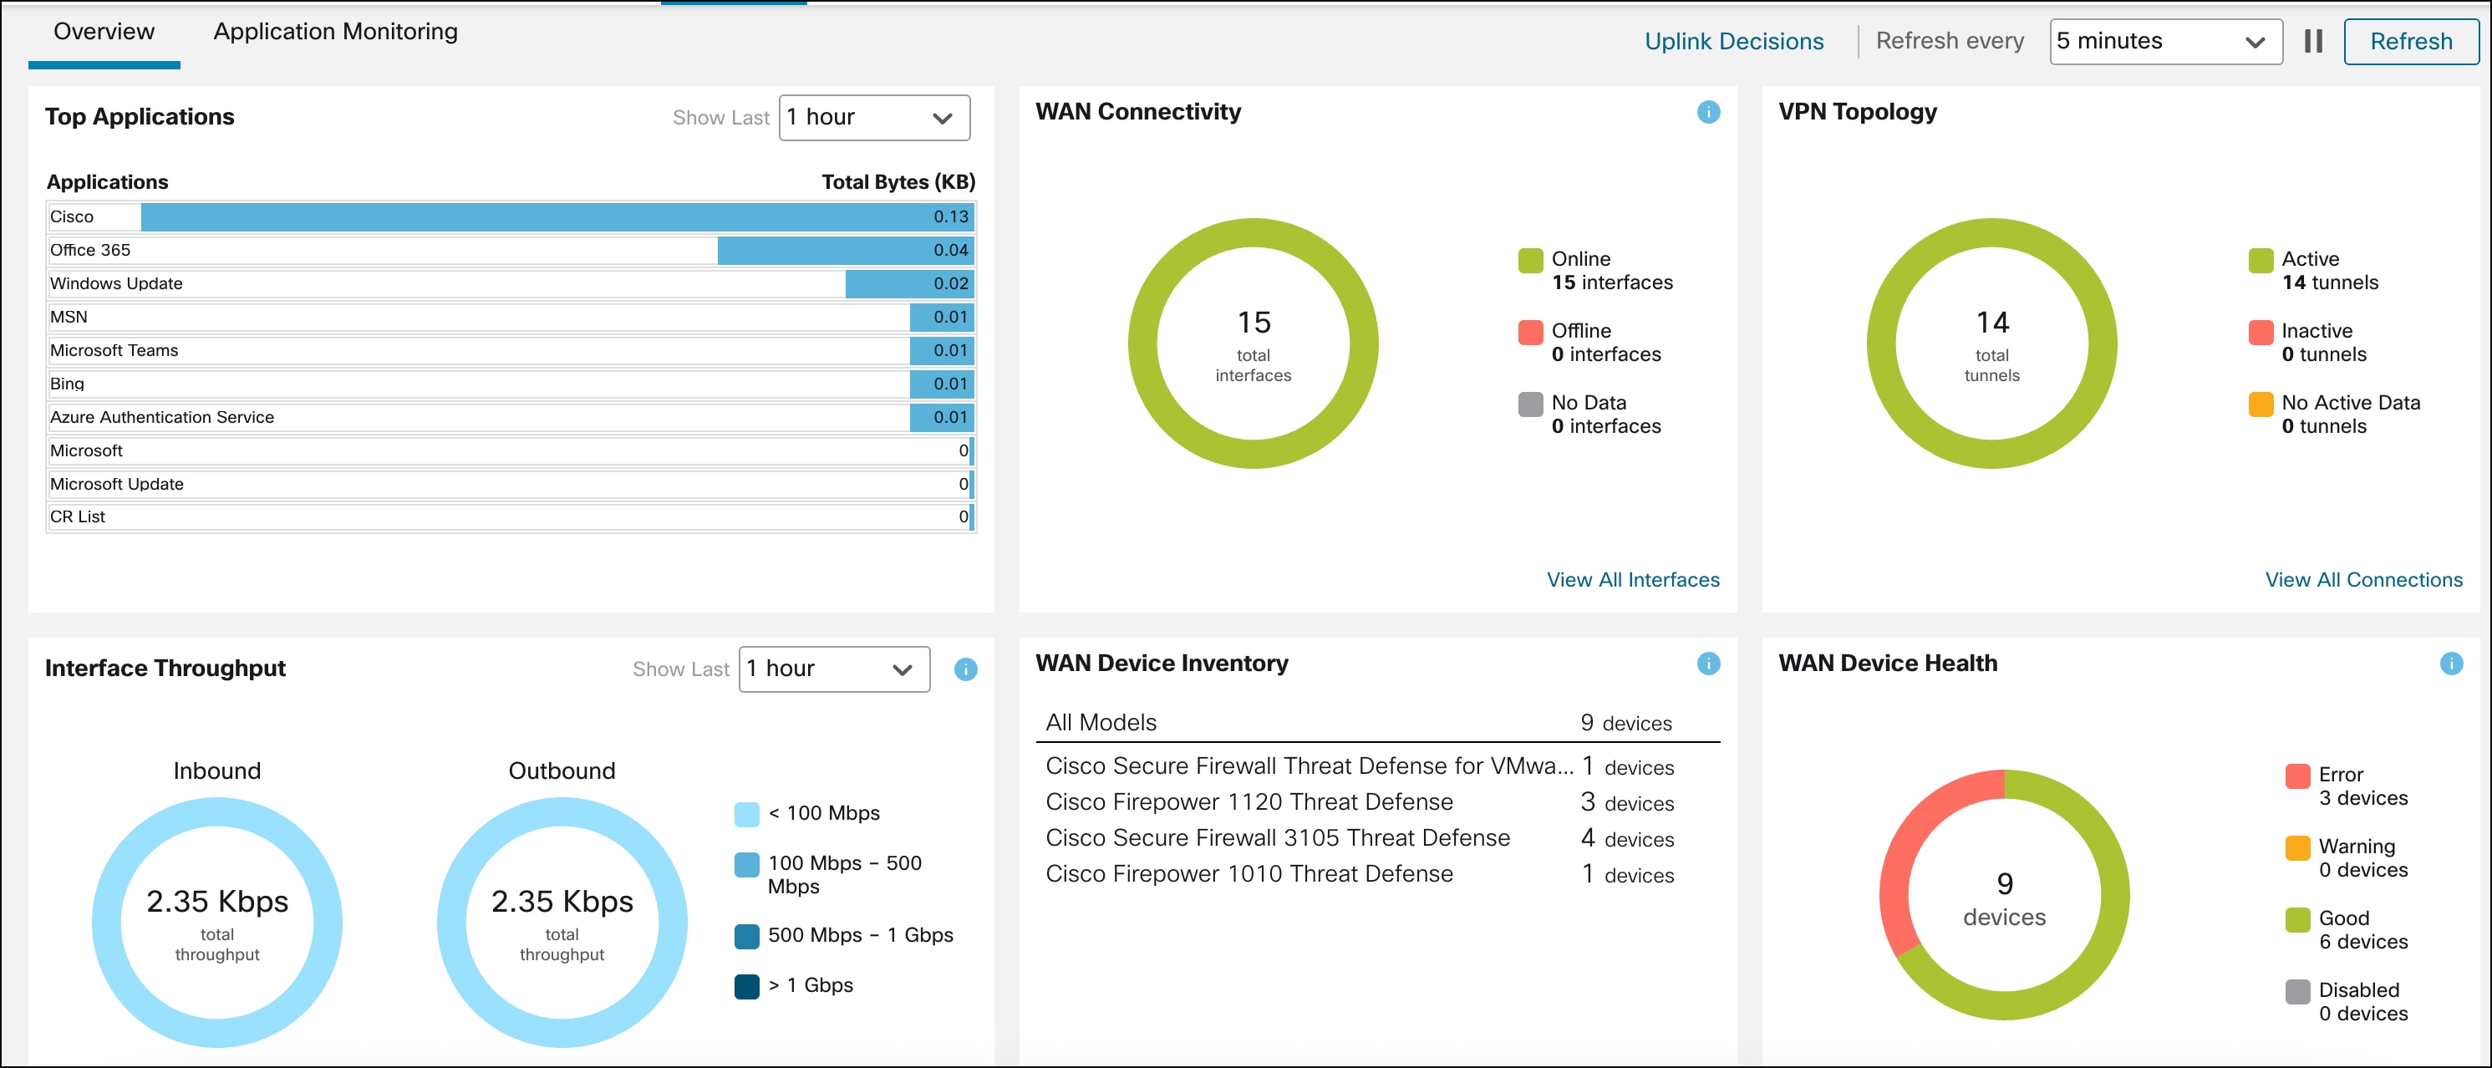
Task: Click the Refresh button
Action: point(2410,42)
